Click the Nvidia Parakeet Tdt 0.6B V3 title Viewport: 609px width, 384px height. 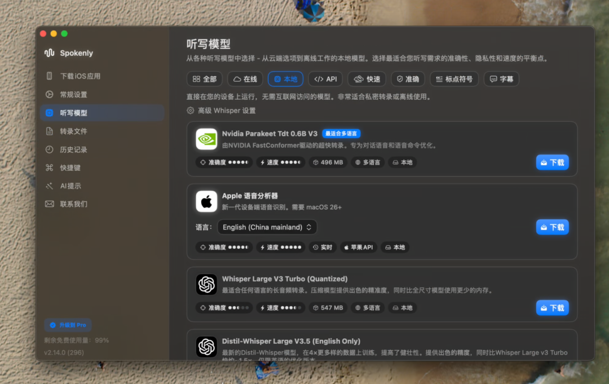(270, 134)
